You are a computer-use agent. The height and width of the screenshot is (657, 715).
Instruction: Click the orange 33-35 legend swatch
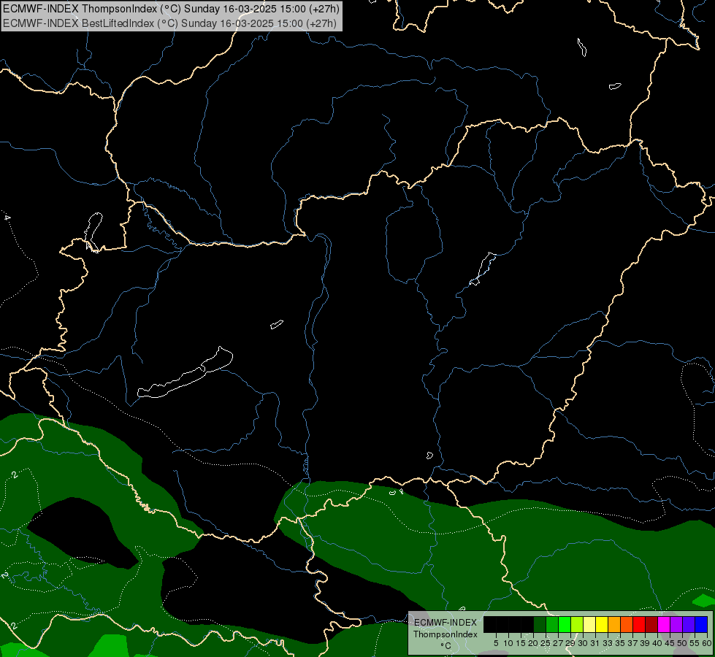614,624
